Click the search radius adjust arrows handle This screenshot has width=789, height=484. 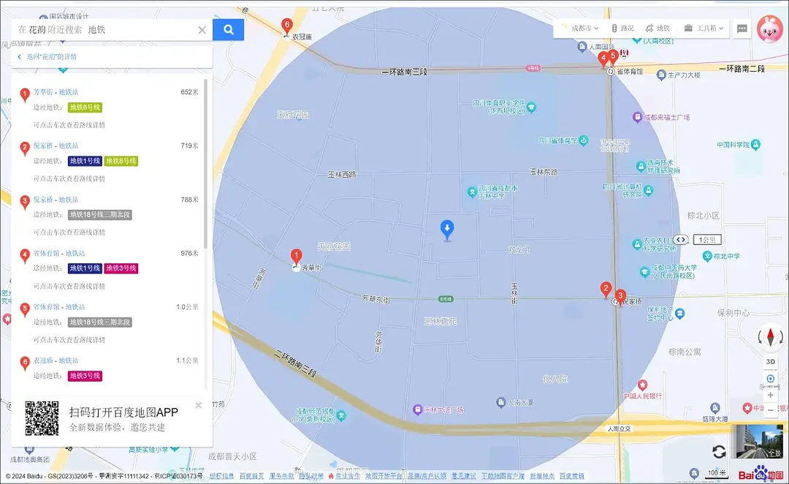(x=680, y=240)
